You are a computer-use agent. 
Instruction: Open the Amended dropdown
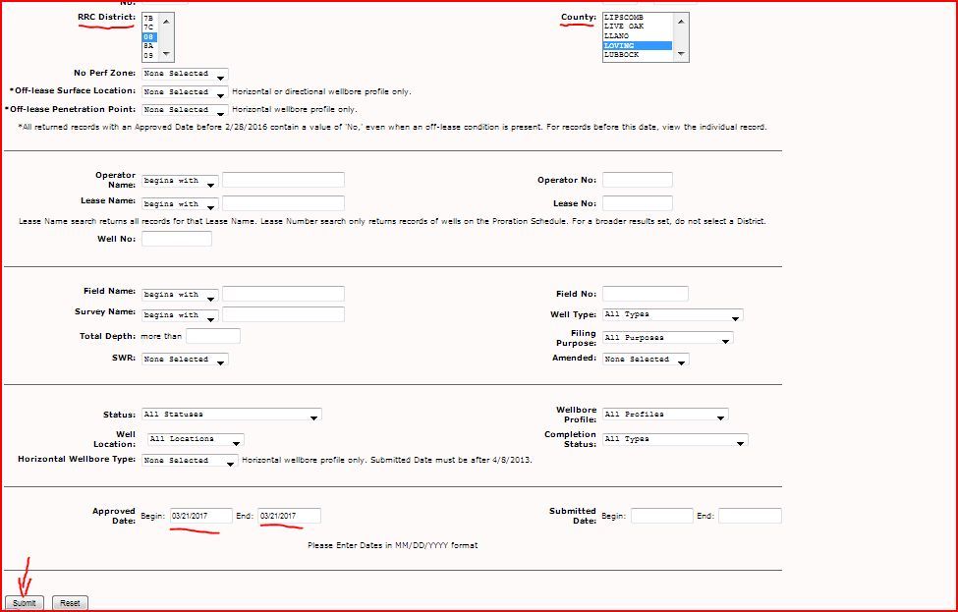click(x=646, y=360)
